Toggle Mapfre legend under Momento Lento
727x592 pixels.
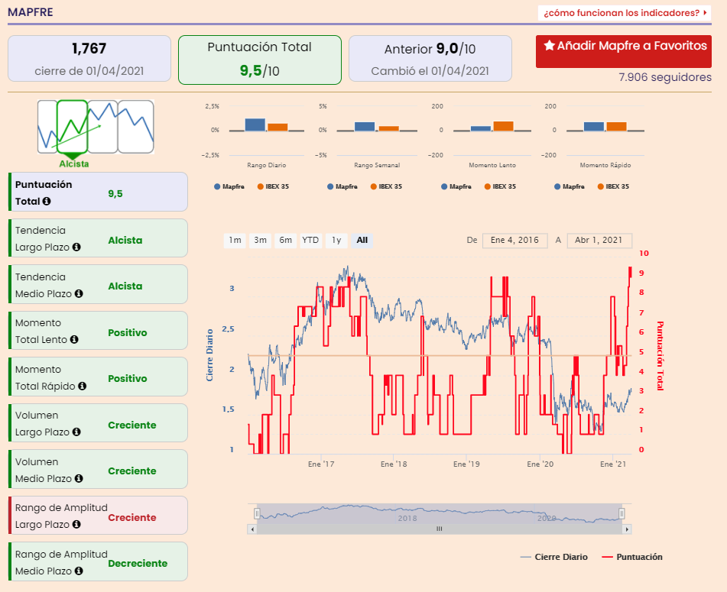[x=456, y=186]
